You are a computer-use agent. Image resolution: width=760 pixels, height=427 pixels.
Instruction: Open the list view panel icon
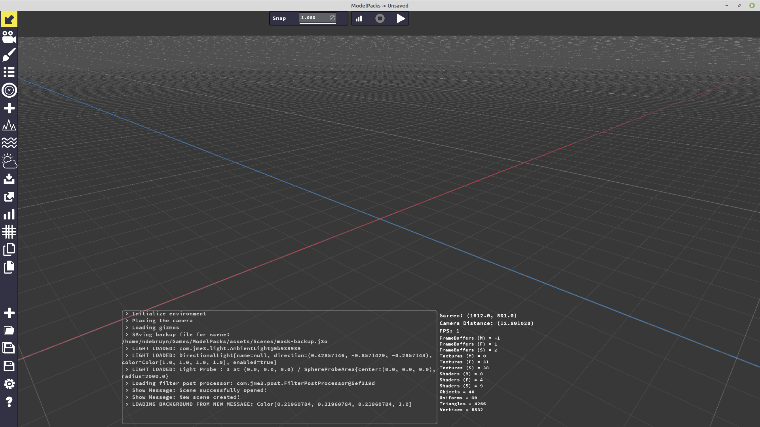(x=9, y=72)
